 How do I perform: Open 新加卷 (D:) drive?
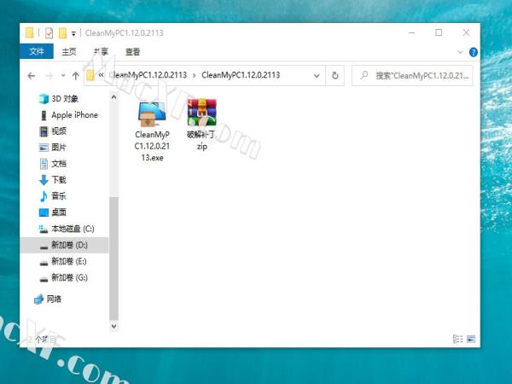64,245
